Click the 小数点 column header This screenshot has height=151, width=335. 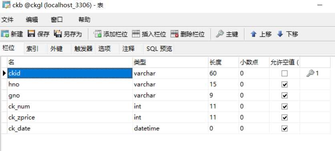pyautogui.click(x=254, y=62)
